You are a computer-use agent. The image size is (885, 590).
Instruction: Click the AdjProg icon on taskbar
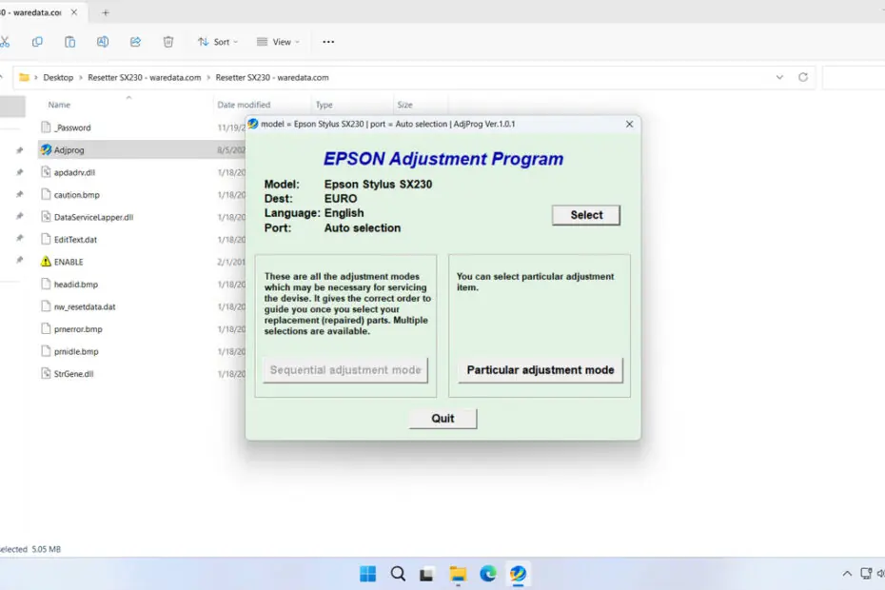518,574
